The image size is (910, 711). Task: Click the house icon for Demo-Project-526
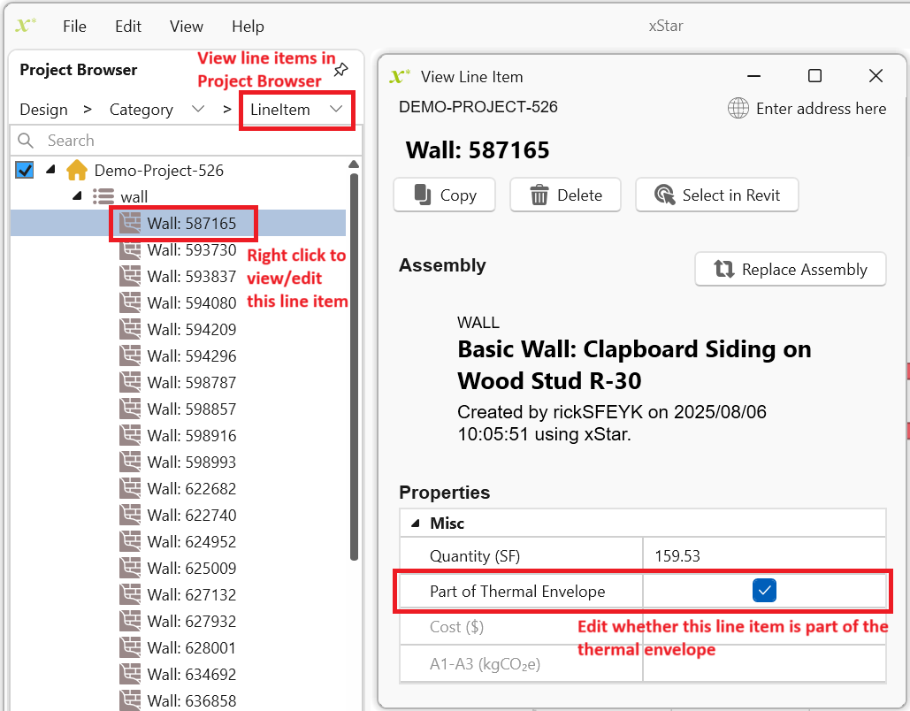click(78, 170)
